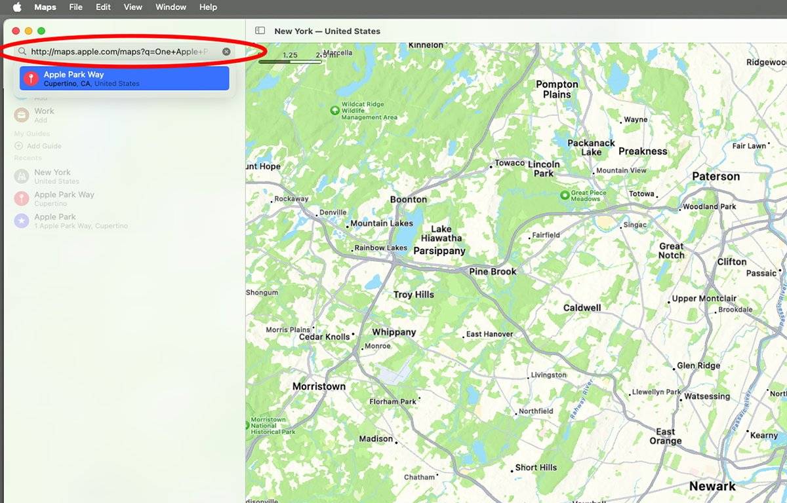Clear the search field using the X button

click(x=226, y=51)
